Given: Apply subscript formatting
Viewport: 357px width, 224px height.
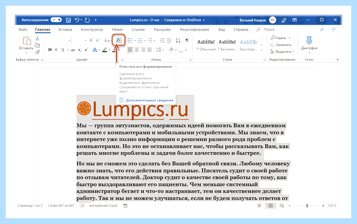Looking at the screenshot, I should (x=79, y=50).
